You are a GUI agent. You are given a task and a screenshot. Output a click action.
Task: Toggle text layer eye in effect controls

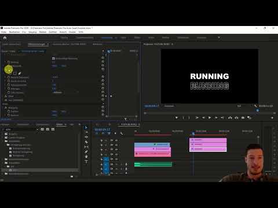pos(6,100)
